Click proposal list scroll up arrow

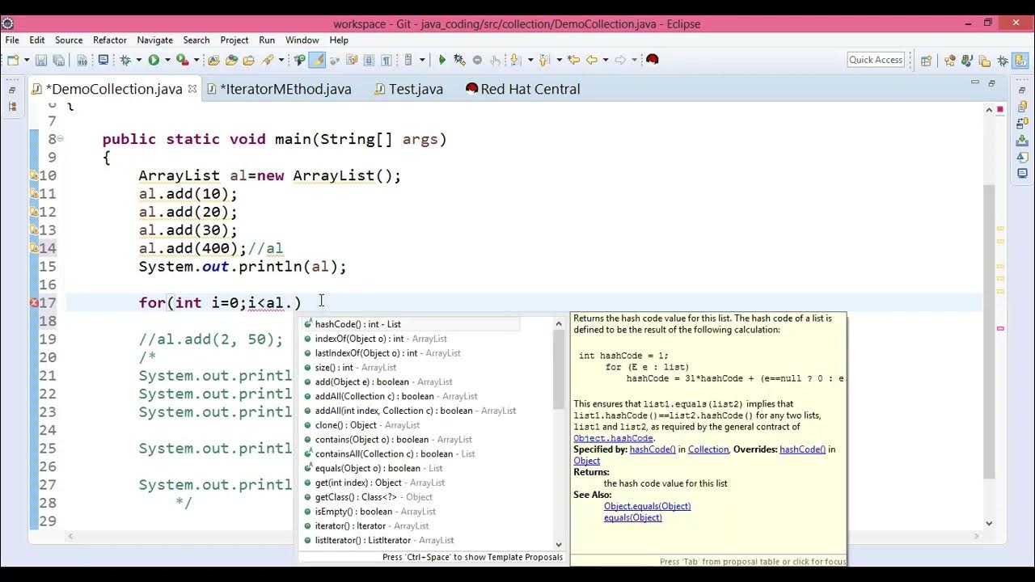point(558,324)
